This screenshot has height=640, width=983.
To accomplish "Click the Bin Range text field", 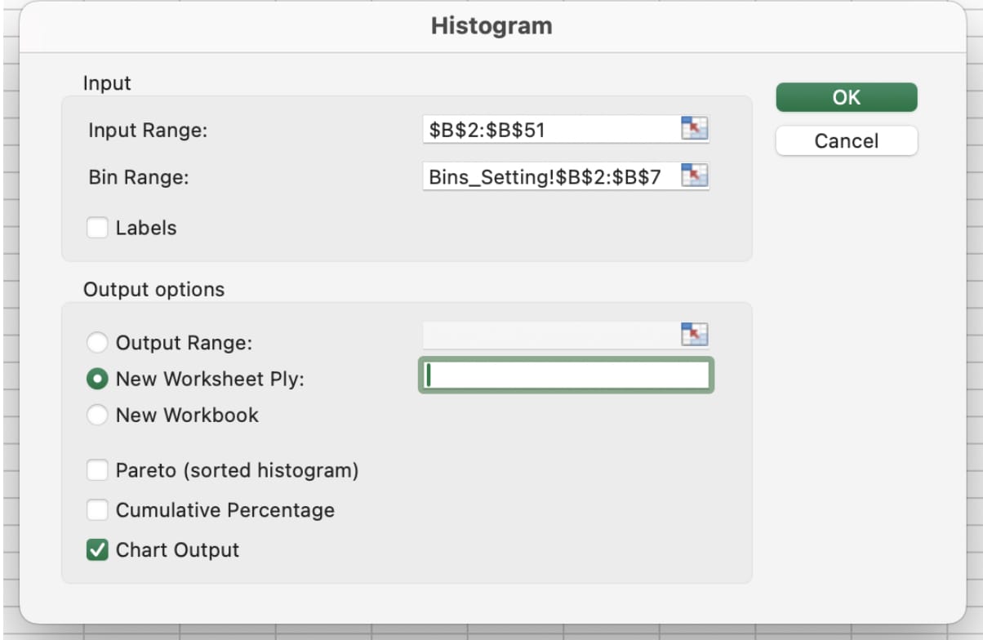I will (563, 176).
